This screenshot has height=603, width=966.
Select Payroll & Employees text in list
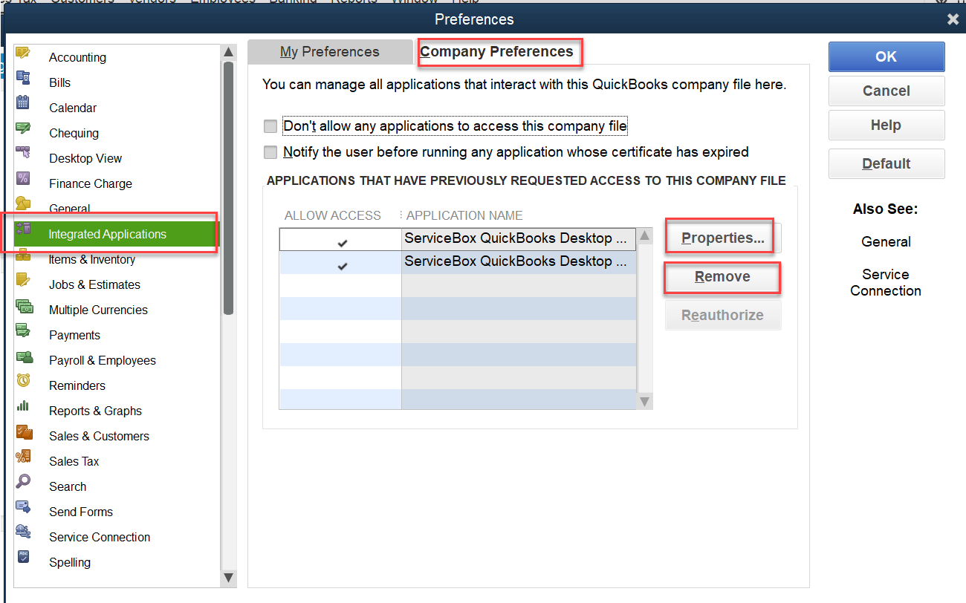pyautogui.click(x=103, y=360)
